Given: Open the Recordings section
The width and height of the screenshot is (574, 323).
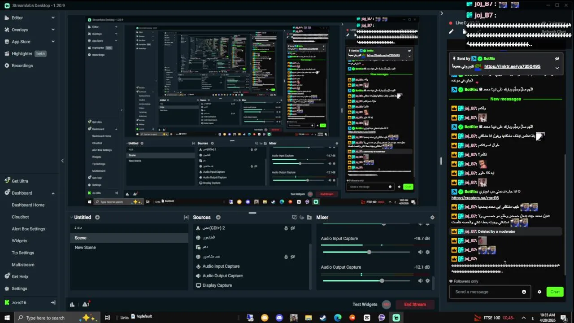Looking at the screenshot, I should pyautogui.click(x=22, y=65).
